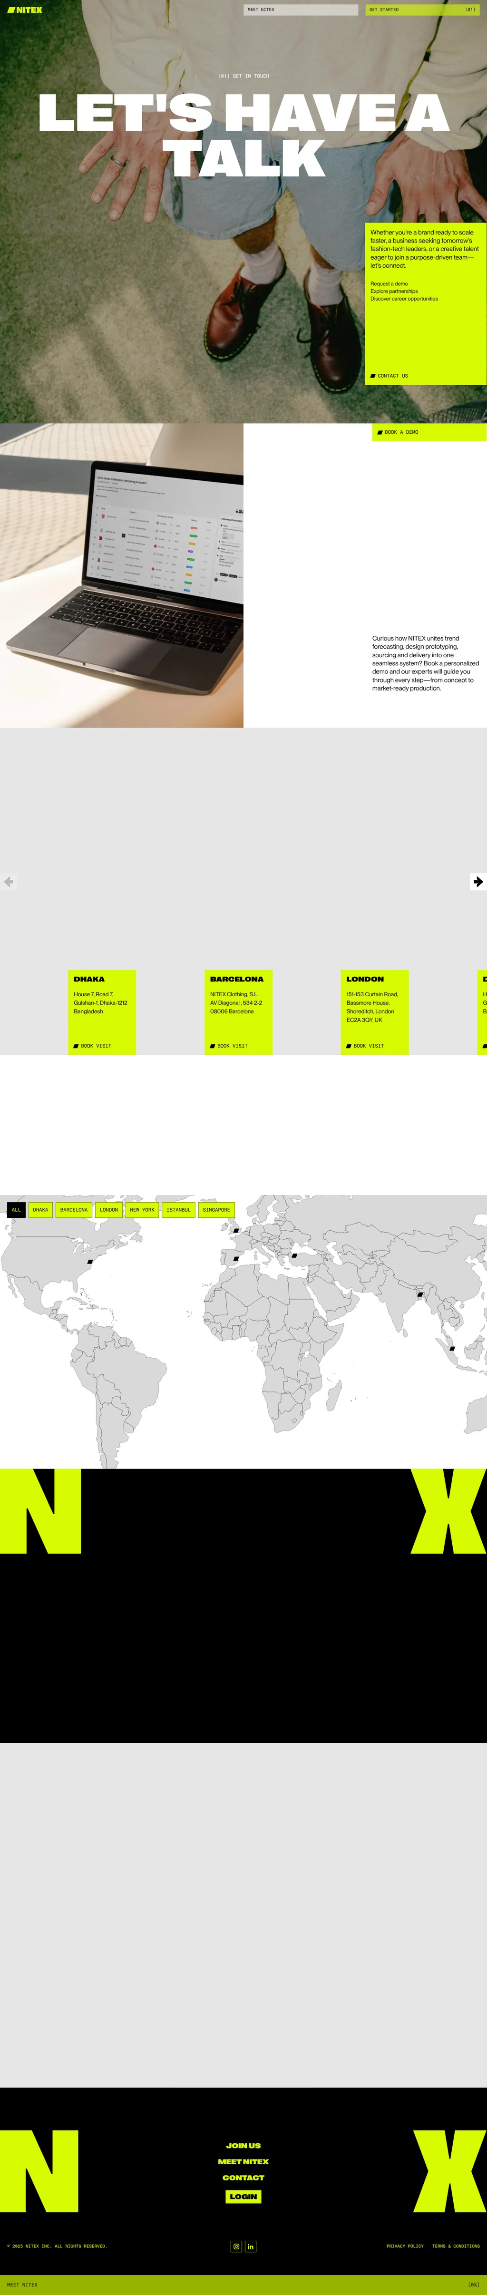This screenshot has height=2295, width=487.
Task: Filter map by New York
Action: pos(142,1210)
